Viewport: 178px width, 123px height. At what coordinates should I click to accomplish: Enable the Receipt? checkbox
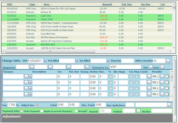tap(76, 111)
